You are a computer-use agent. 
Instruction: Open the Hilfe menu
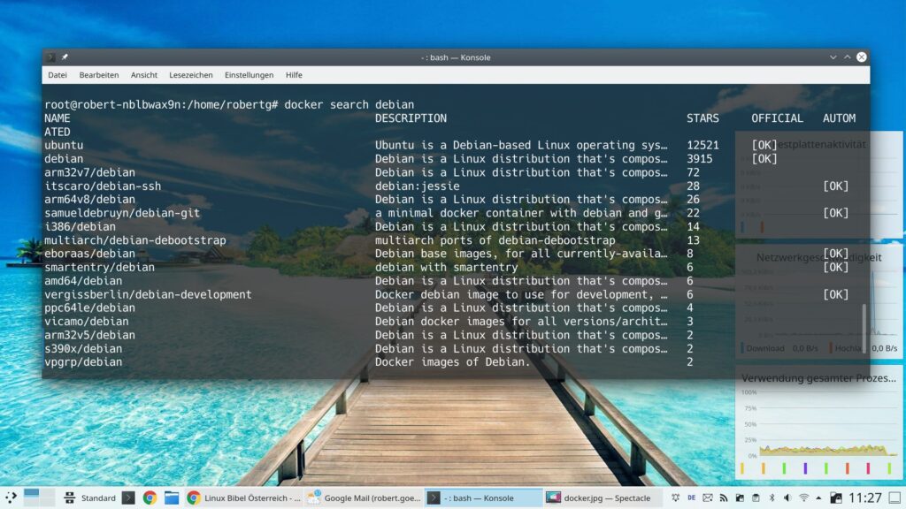(294, 75)
